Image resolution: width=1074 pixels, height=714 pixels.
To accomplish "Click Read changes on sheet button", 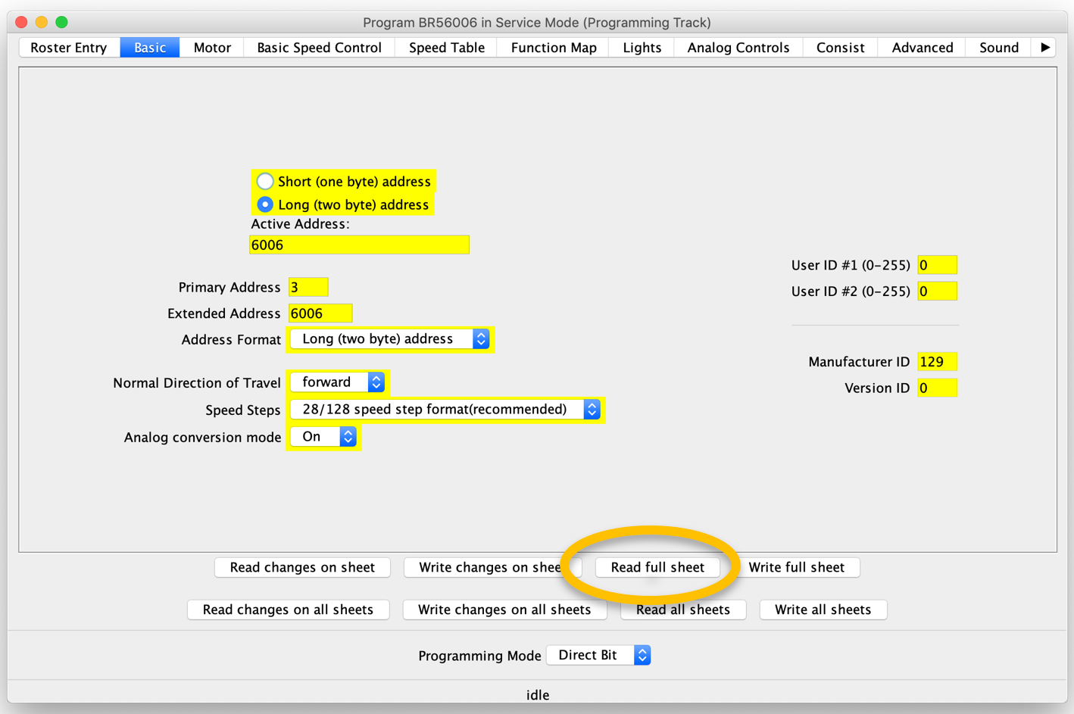I will (302, 567).
